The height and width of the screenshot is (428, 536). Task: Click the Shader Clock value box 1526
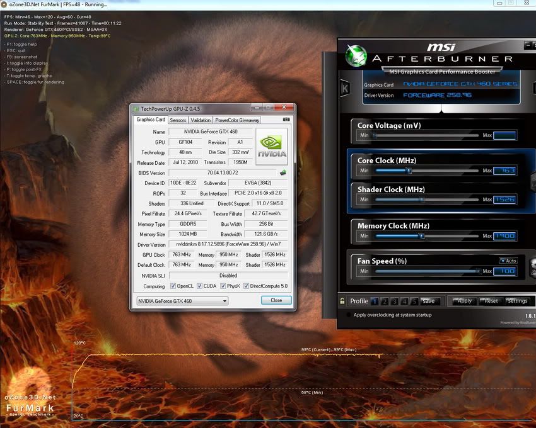pyautogui.click(x=504, y=200)
